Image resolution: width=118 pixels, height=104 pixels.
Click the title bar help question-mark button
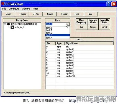point(108,4)
